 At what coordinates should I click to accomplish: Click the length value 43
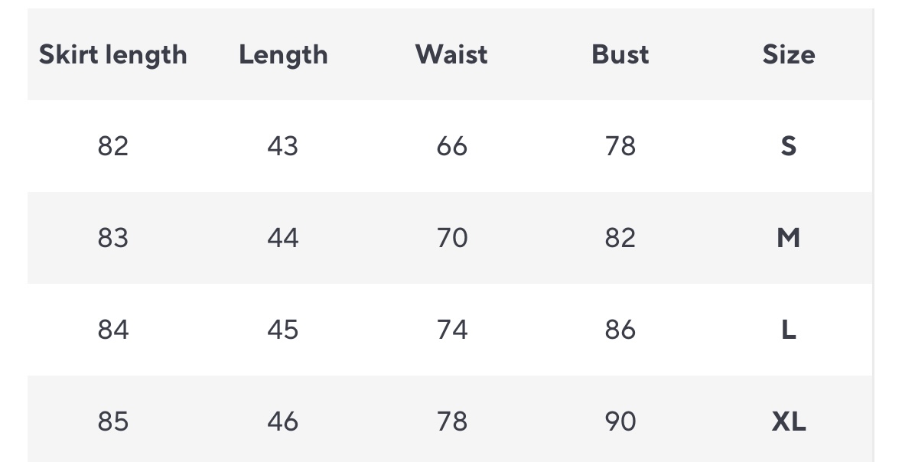(x=283, y=145)
